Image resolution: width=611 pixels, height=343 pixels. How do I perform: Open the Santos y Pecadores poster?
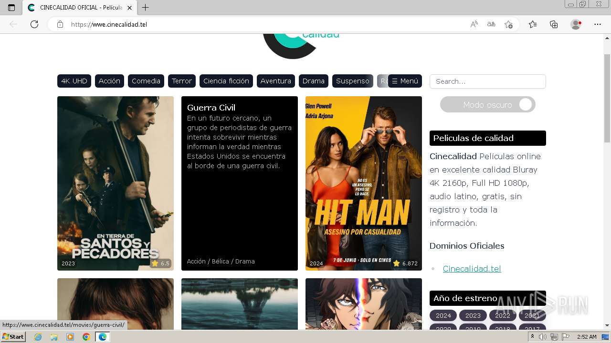pyautogui.click(x=116, y=183)
